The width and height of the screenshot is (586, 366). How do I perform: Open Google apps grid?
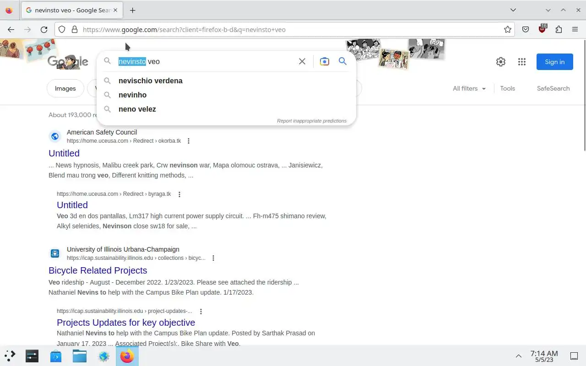(522, 62)
